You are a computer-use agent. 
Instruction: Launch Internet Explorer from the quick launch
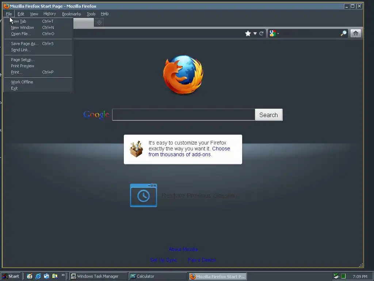coord(38,276)
